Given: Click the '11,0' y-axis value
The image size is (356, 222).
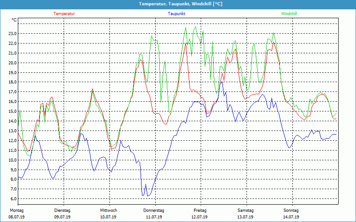Looking at the screenshot, I should pyautogui.click(x=12, y=151).
